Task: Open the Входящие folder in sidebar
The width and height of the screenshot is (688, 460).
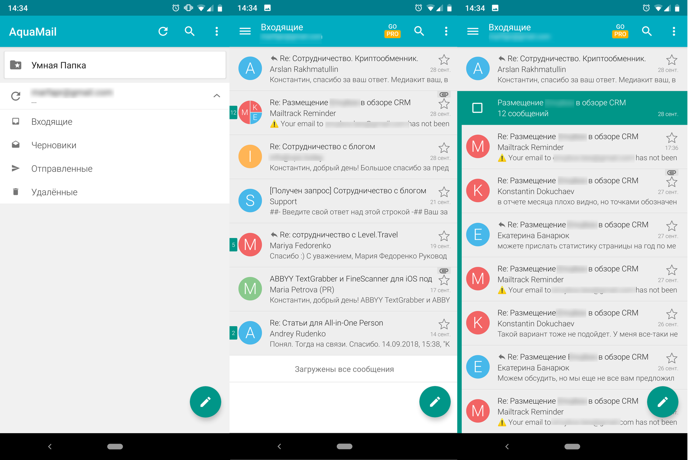Action: coord(52,122)
